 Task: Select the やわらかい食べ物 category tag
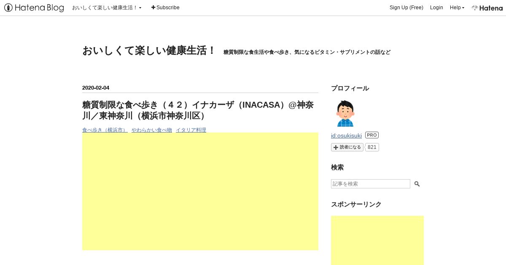[152, 130]
